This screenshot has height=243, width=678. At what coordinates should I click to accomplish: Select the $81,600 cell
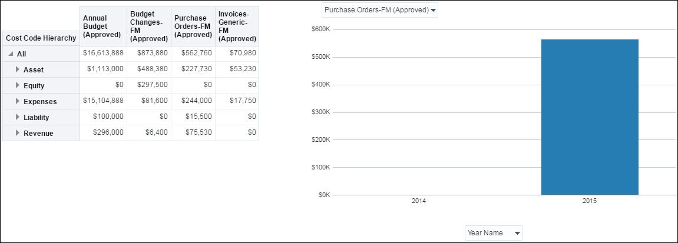149,101
